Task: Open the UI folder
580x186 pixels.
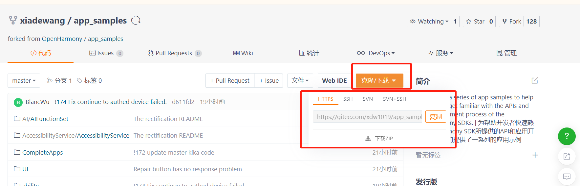Action: click(x=25, y=169)
